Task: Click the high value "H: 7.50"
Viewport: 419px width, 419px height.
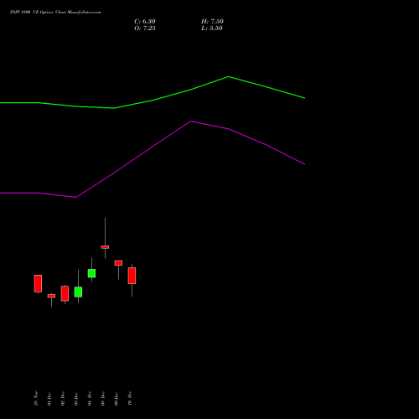Action: click(212, 22)
